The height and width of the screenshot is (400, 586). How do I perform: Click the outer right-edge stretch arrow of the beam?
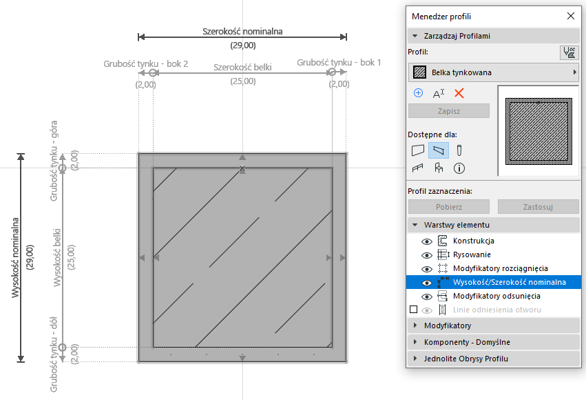point(343,258)
